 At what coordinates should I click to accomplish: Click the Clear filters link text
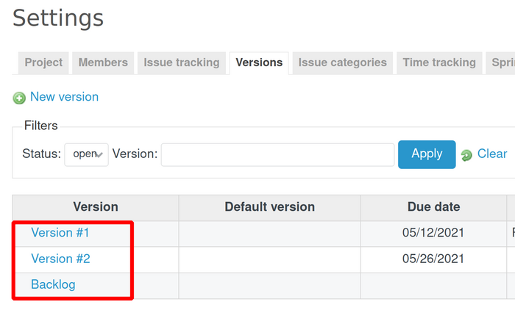(492, 154)
